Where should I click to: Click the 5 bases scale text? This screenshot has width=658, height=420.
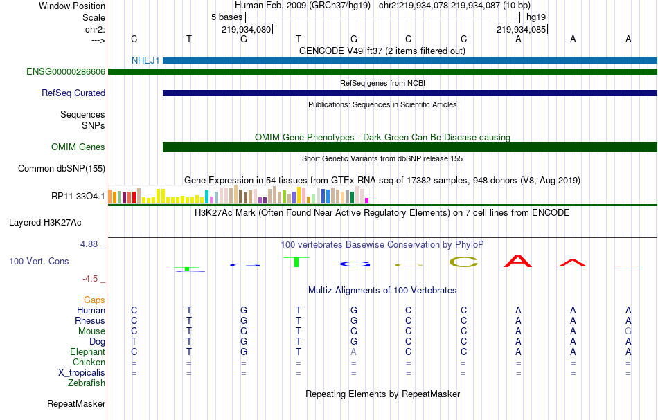[x=227, y=17]
